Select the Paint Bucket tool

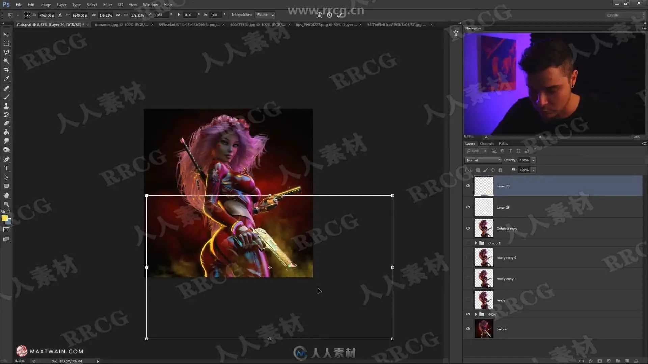(6, 132)
